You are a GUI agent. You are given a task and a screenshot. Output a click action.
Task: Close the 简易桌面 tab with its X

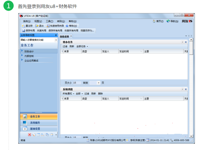tap(71, 36)
